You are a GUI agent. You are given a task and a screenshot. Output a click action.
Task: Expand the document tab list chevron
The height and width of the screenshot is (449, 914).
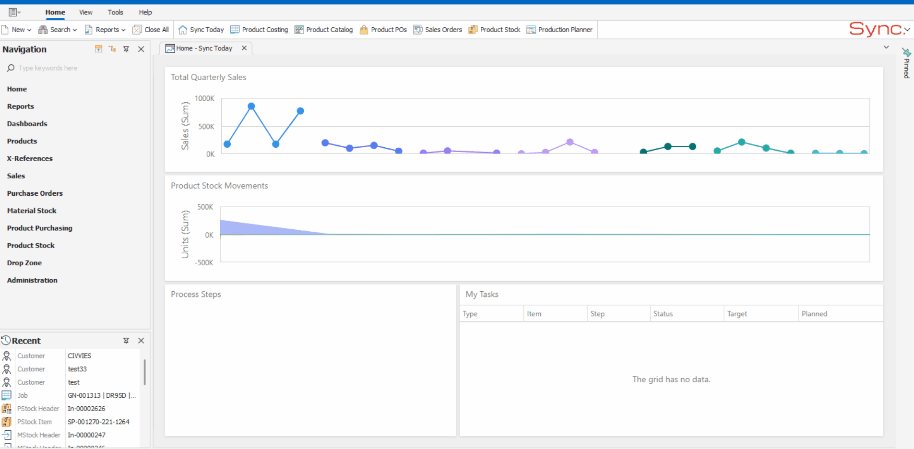coord(886,47)
